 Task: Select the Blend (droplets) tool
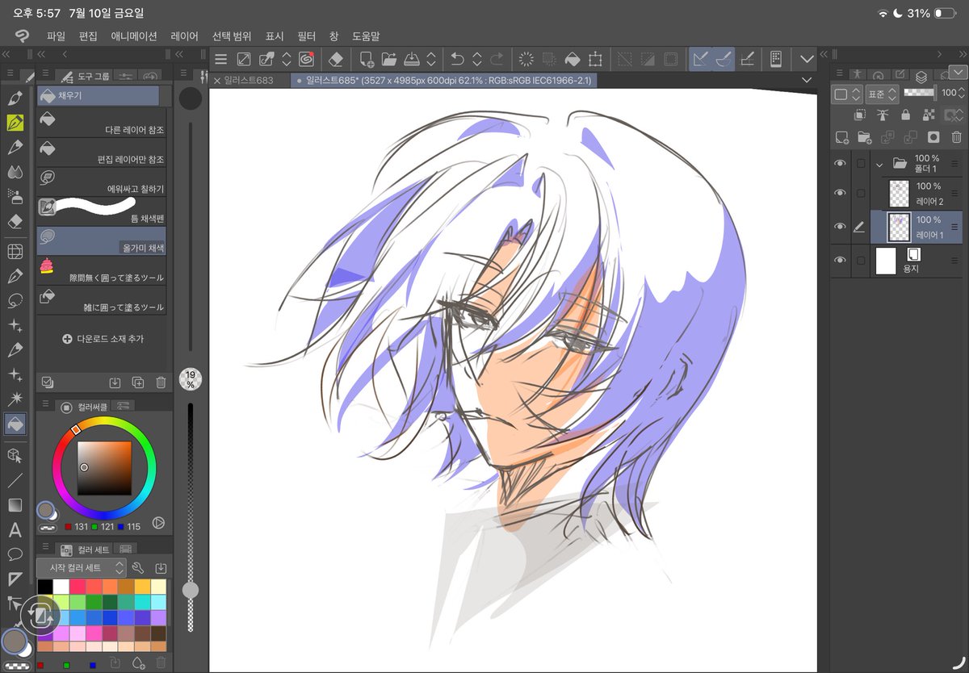tap(15, 171)
